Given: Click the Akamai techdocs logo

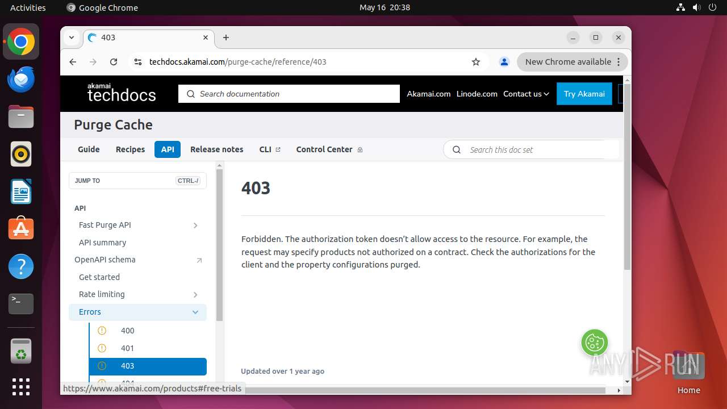Looking at the screenshot, I should point(122,93).
